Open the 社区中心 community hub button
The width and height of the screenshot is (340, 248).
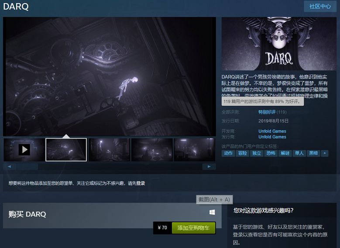pos(320,6)
